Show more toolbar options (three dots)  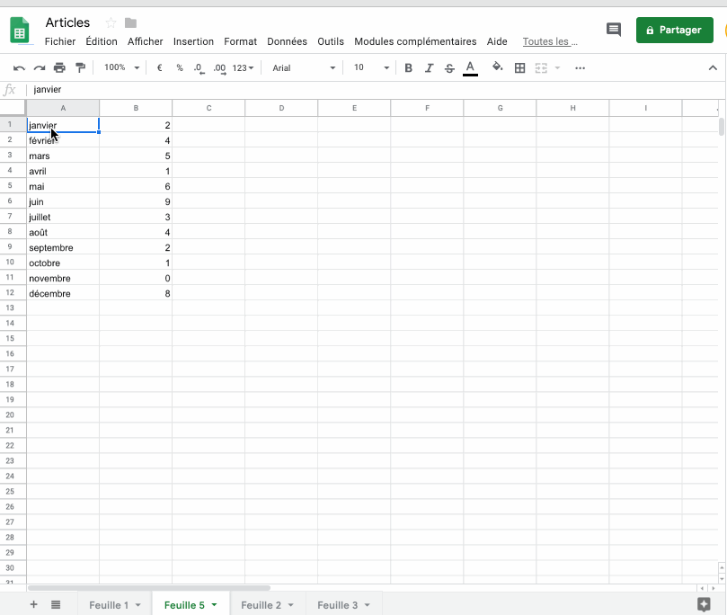click(580, 68)
